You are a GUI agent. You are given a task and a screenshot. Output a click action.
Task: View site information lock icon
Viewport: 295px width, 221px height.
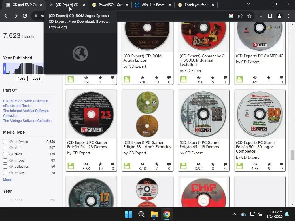(36, 16)
